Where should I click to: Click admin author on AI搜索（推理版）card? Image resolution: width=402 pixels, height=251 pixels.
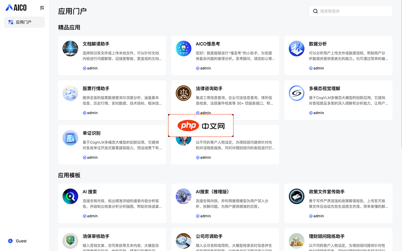point(203,216)
